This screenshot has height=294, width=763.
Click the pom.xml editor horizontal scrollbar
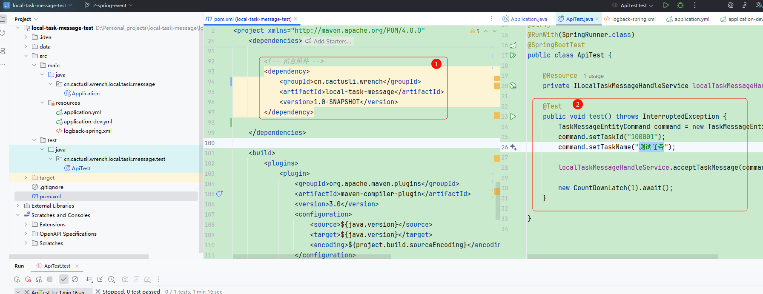pyautogui.click(x=312, y=257)
